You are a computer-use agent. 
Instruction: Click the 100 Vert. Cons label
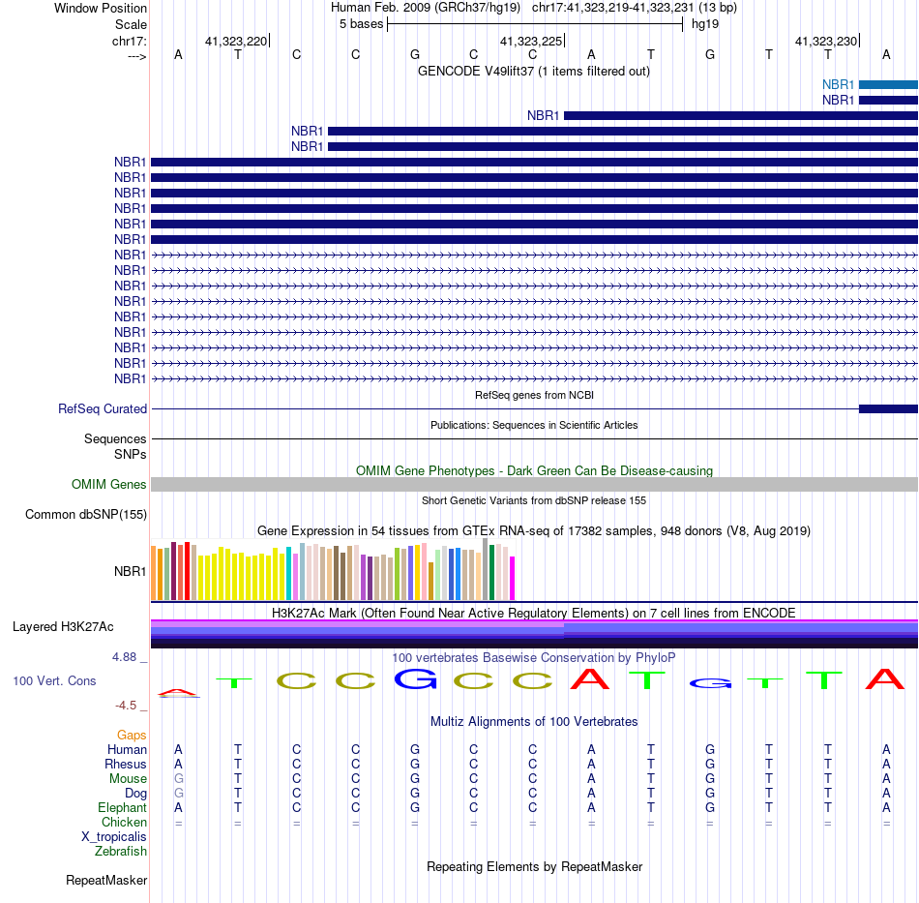click(x=54, y=680)
